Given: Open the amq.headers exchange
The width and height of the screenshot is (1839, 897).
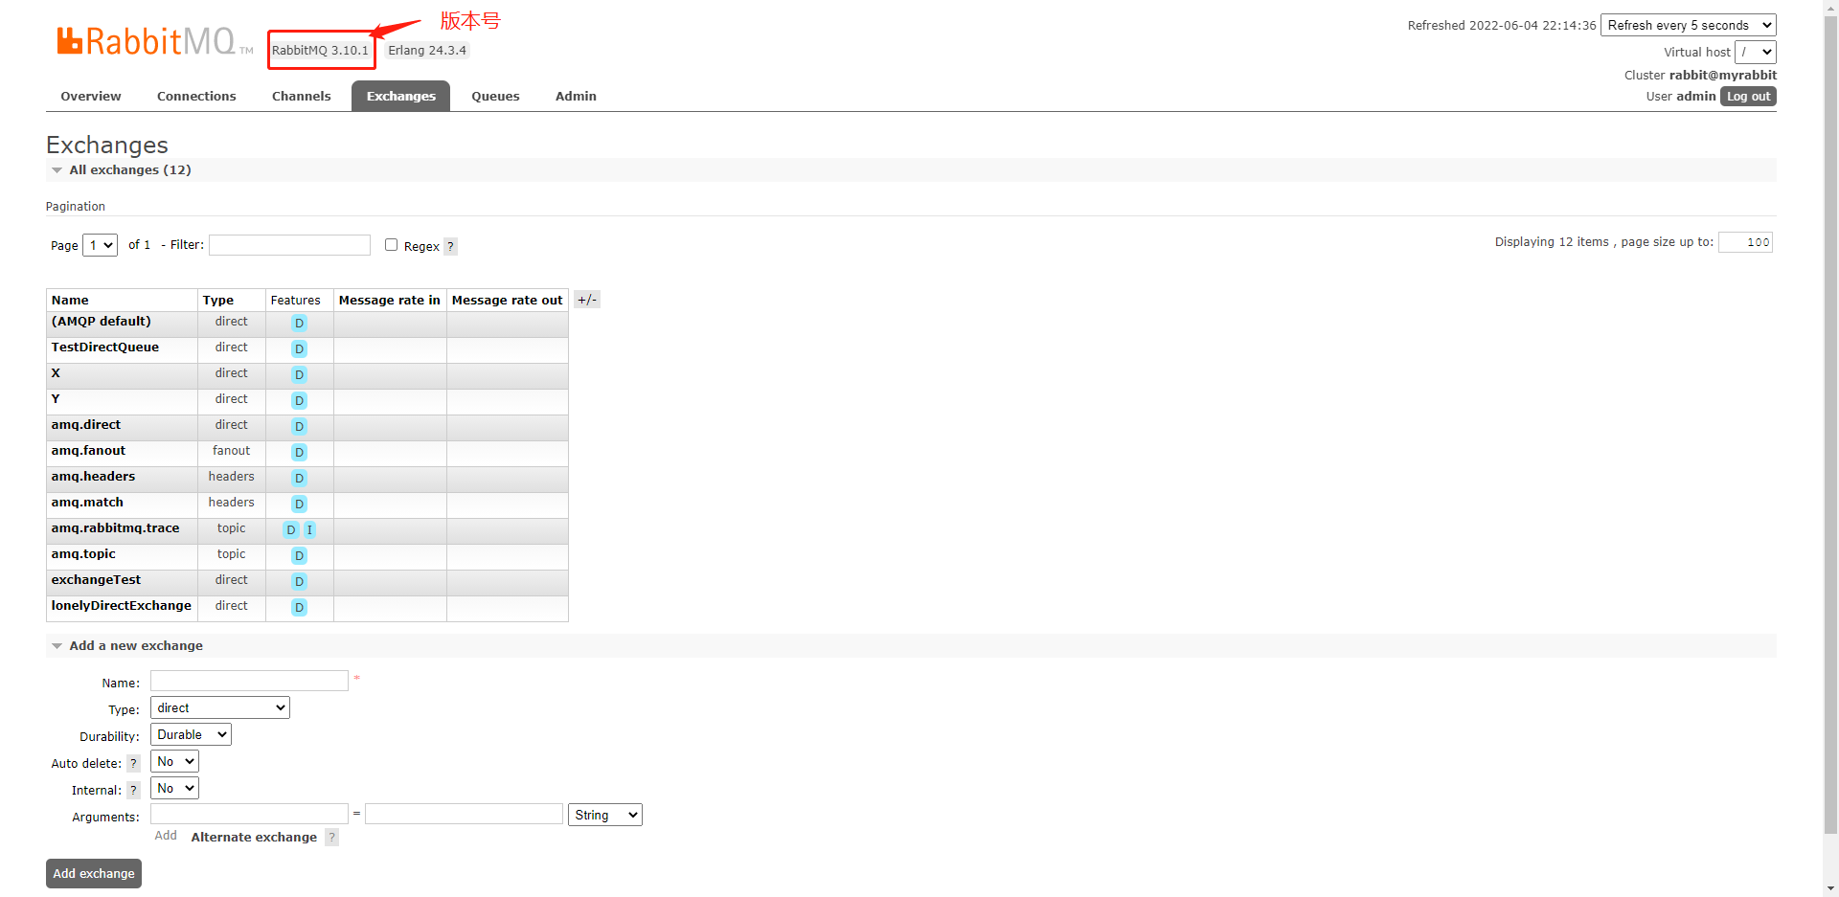Looking at the screenshot, I should (x=93, y=477).
